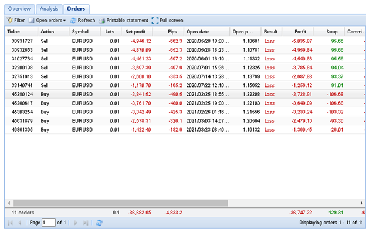Select ticket 32200198 row
This screenshot has height=232, width=366.
185,68
